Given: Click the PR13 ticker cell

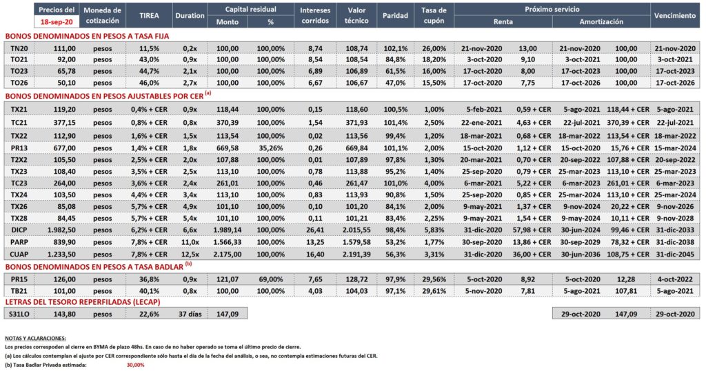Looking at the screenshot, I should [x=19, y=148].
